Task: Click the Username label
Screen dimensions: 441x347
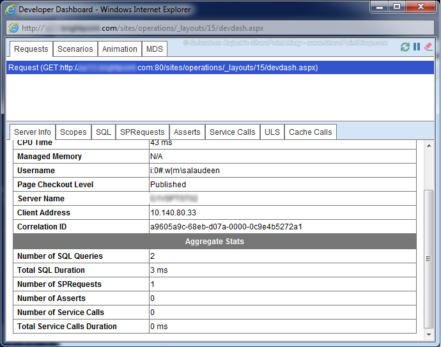Action: click(36, 171)
